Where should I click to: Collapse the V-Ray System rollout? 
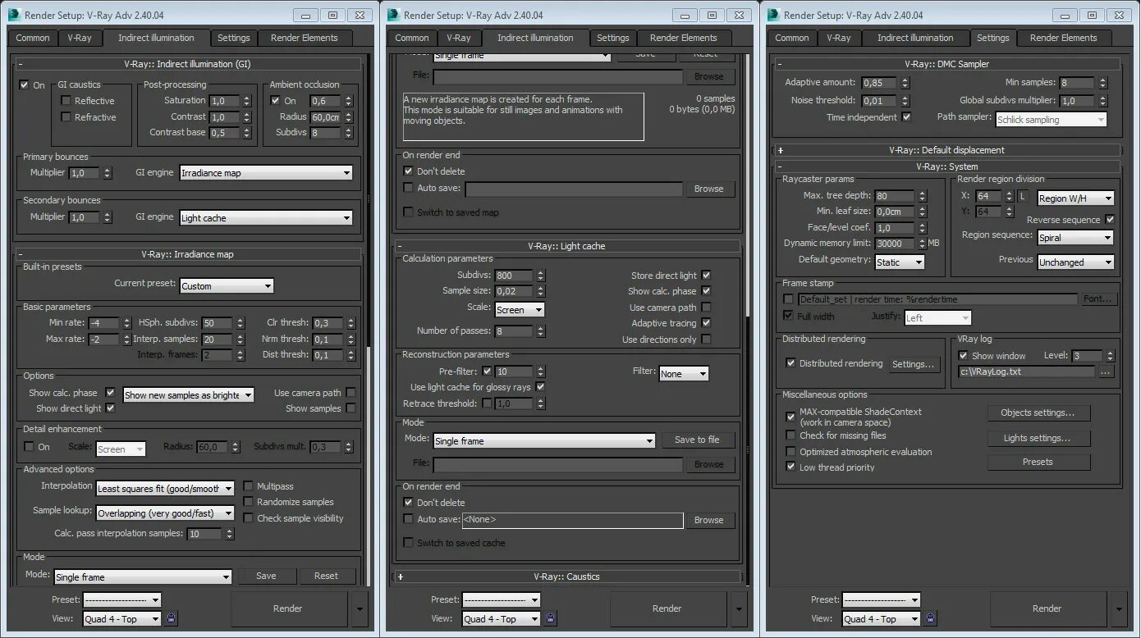point(780,166)
